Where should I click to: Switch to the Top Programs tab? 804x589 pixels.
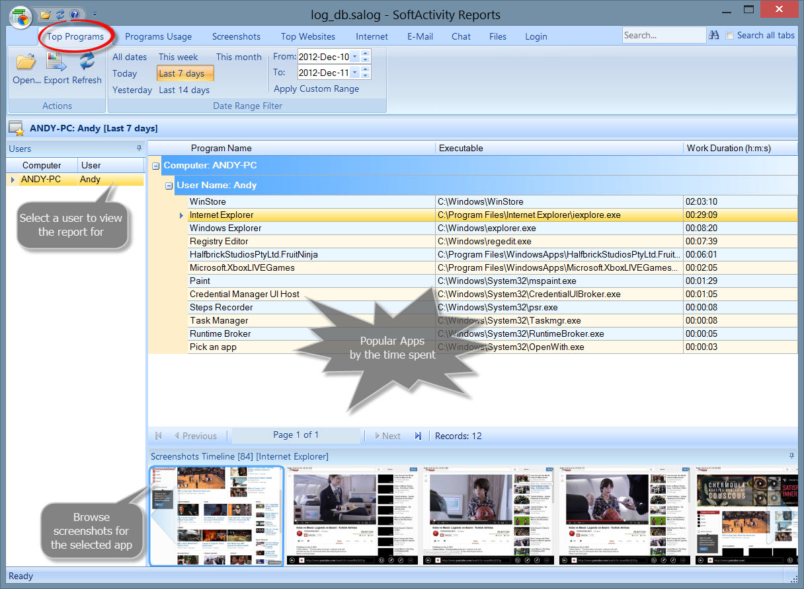click(x=75, y=36)
